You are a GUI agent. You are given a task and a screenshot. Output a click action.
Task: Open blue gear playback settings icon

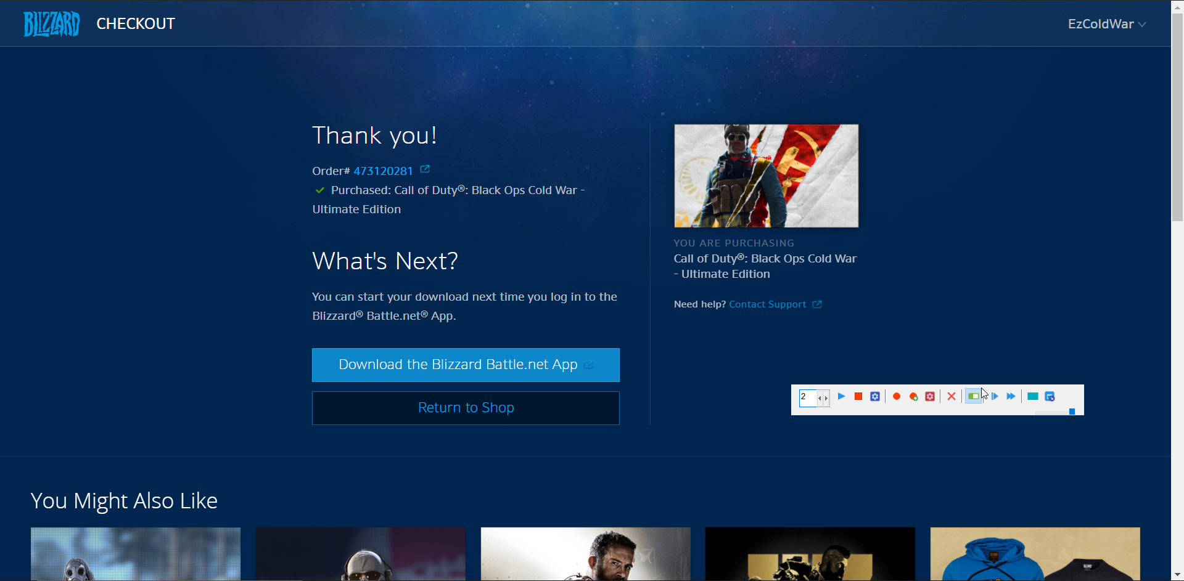point(874,396)
